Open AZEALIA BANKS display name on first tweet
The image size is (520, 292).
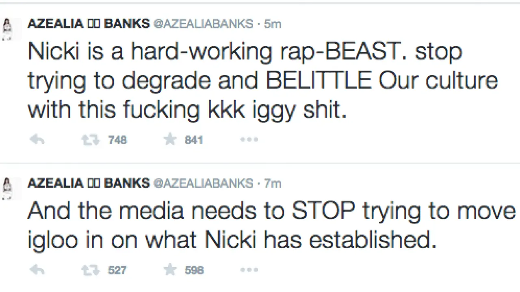88,24
